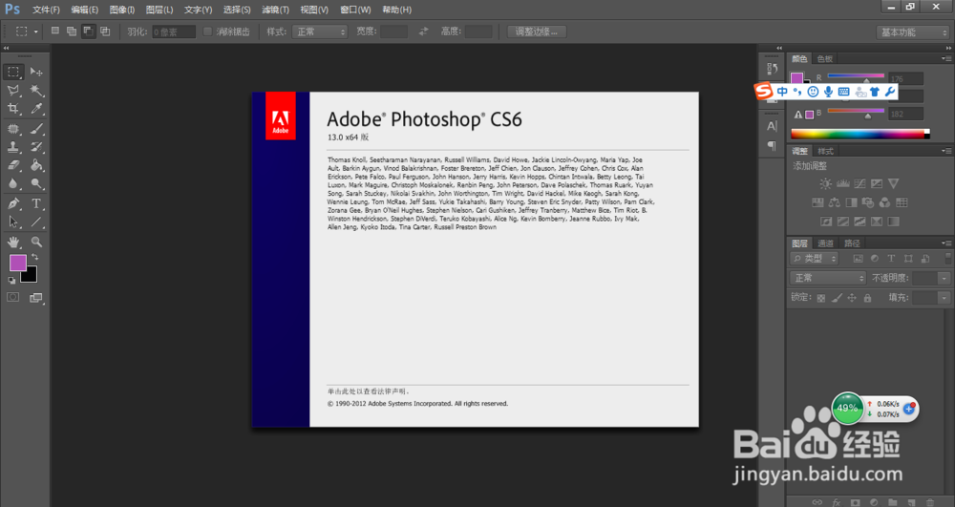Viewport: 955px width, 507px height.
Task: Add a Hue/Saturation adjustment
Action: point(818,202)
